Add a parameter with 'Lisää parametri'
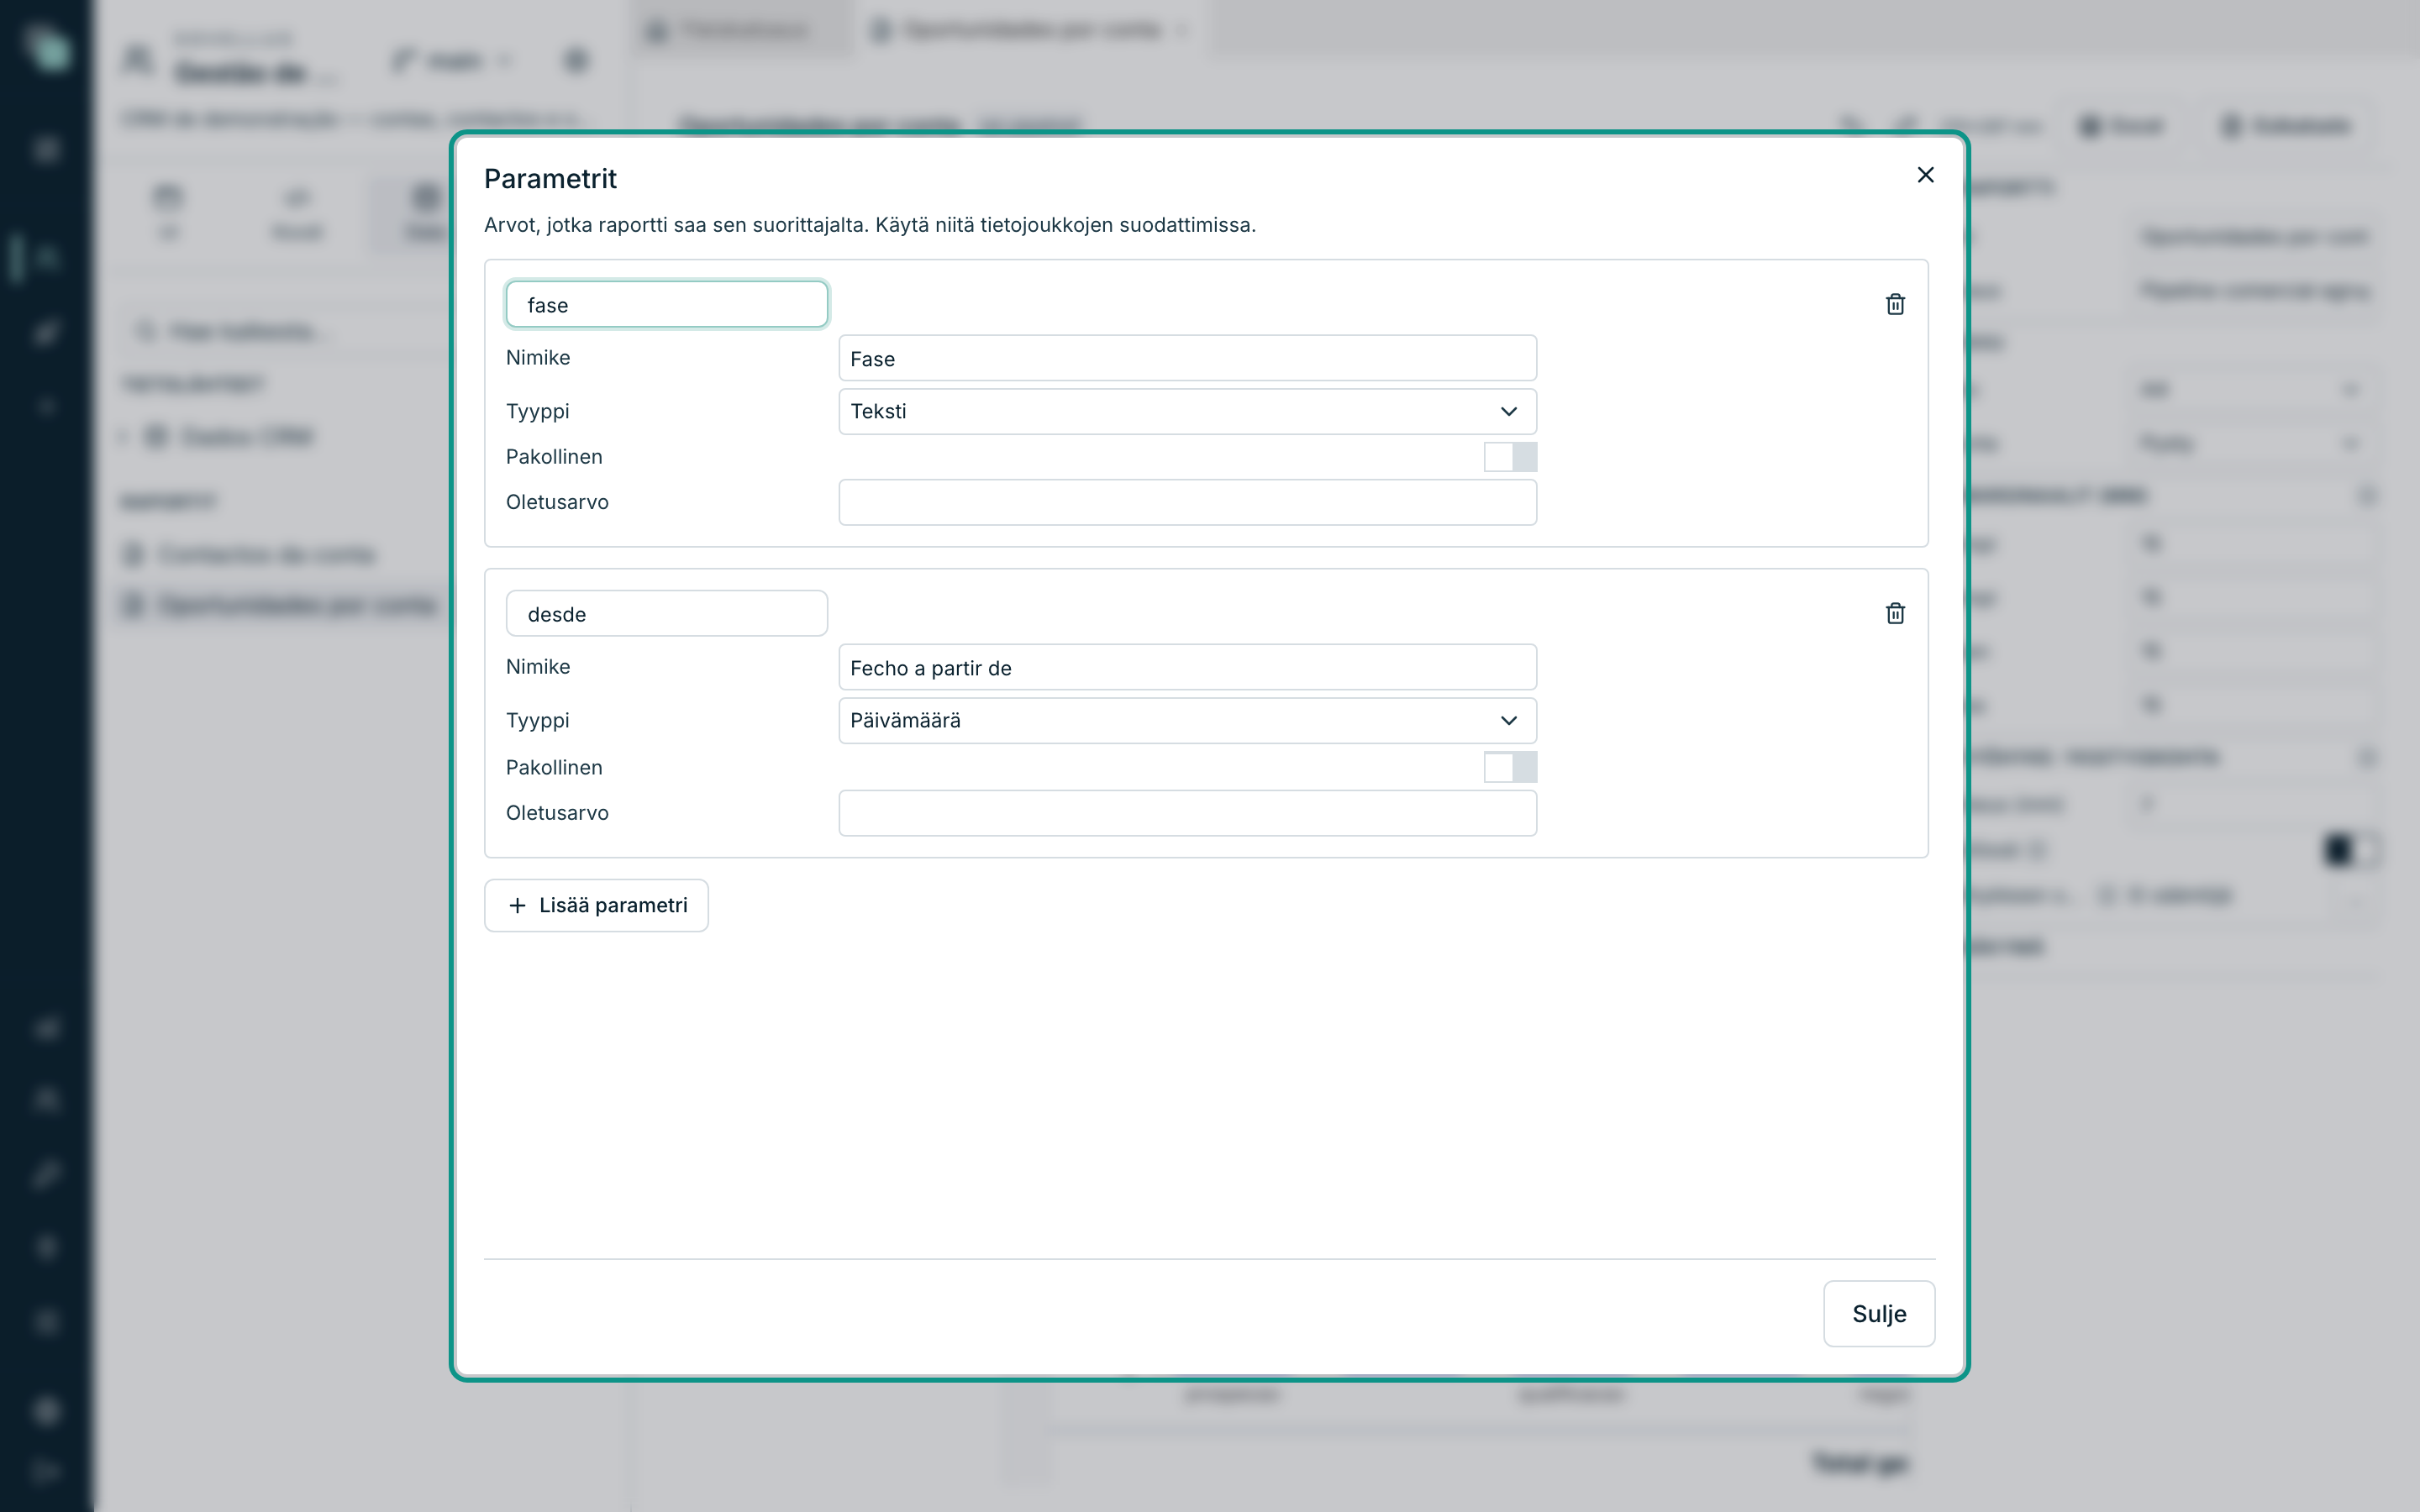2420x1512 pixels. (596, 905)
